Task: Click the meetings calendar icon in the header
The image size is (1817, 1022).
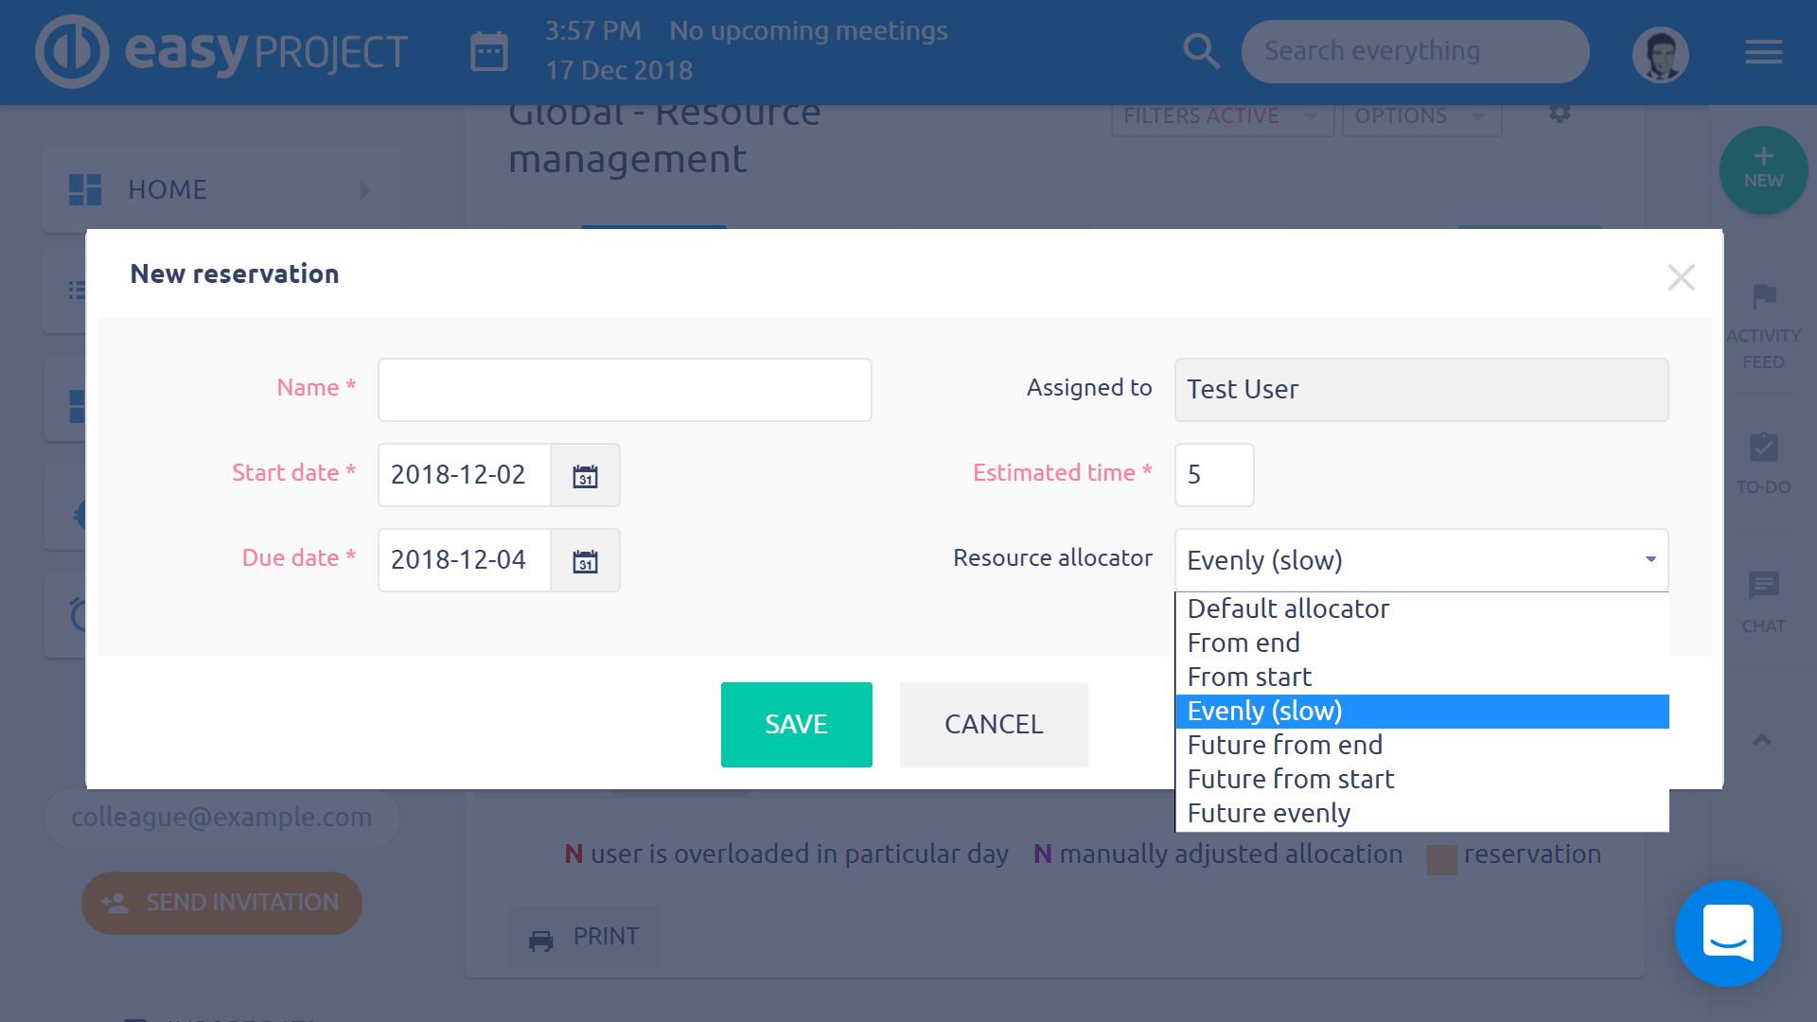Action: tap(489, 51)
